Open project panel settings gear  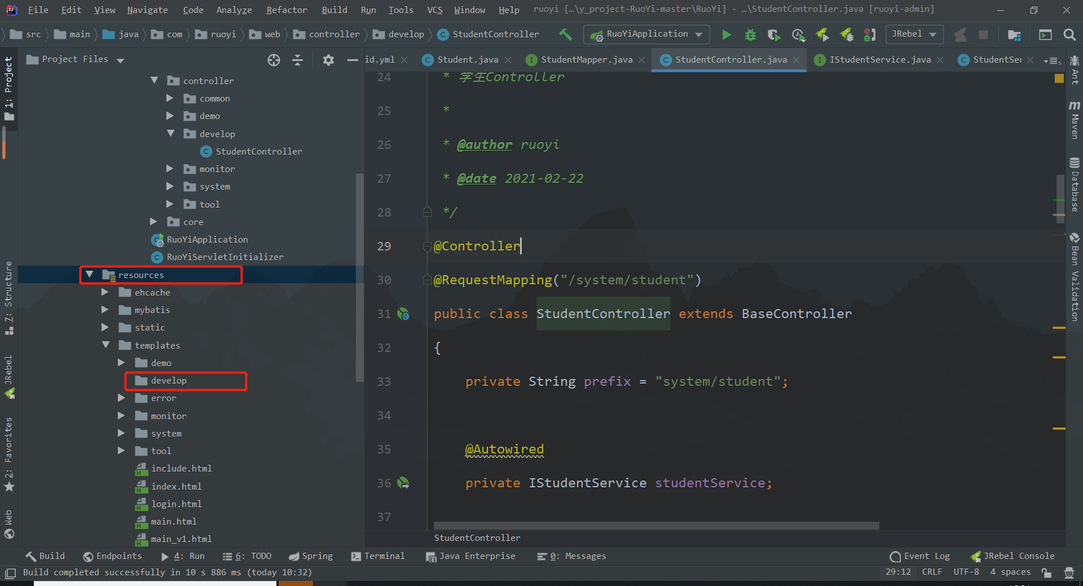328,60
